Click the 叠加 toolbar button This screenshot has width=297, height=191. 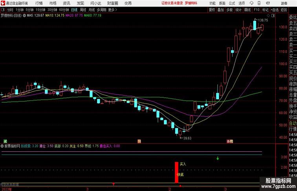tap(221, 10)
